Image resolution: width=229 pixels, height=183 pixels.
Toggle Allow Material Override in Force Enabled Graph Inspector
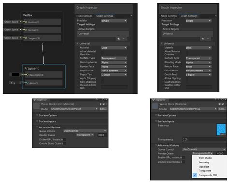click(x=102, y=53)
